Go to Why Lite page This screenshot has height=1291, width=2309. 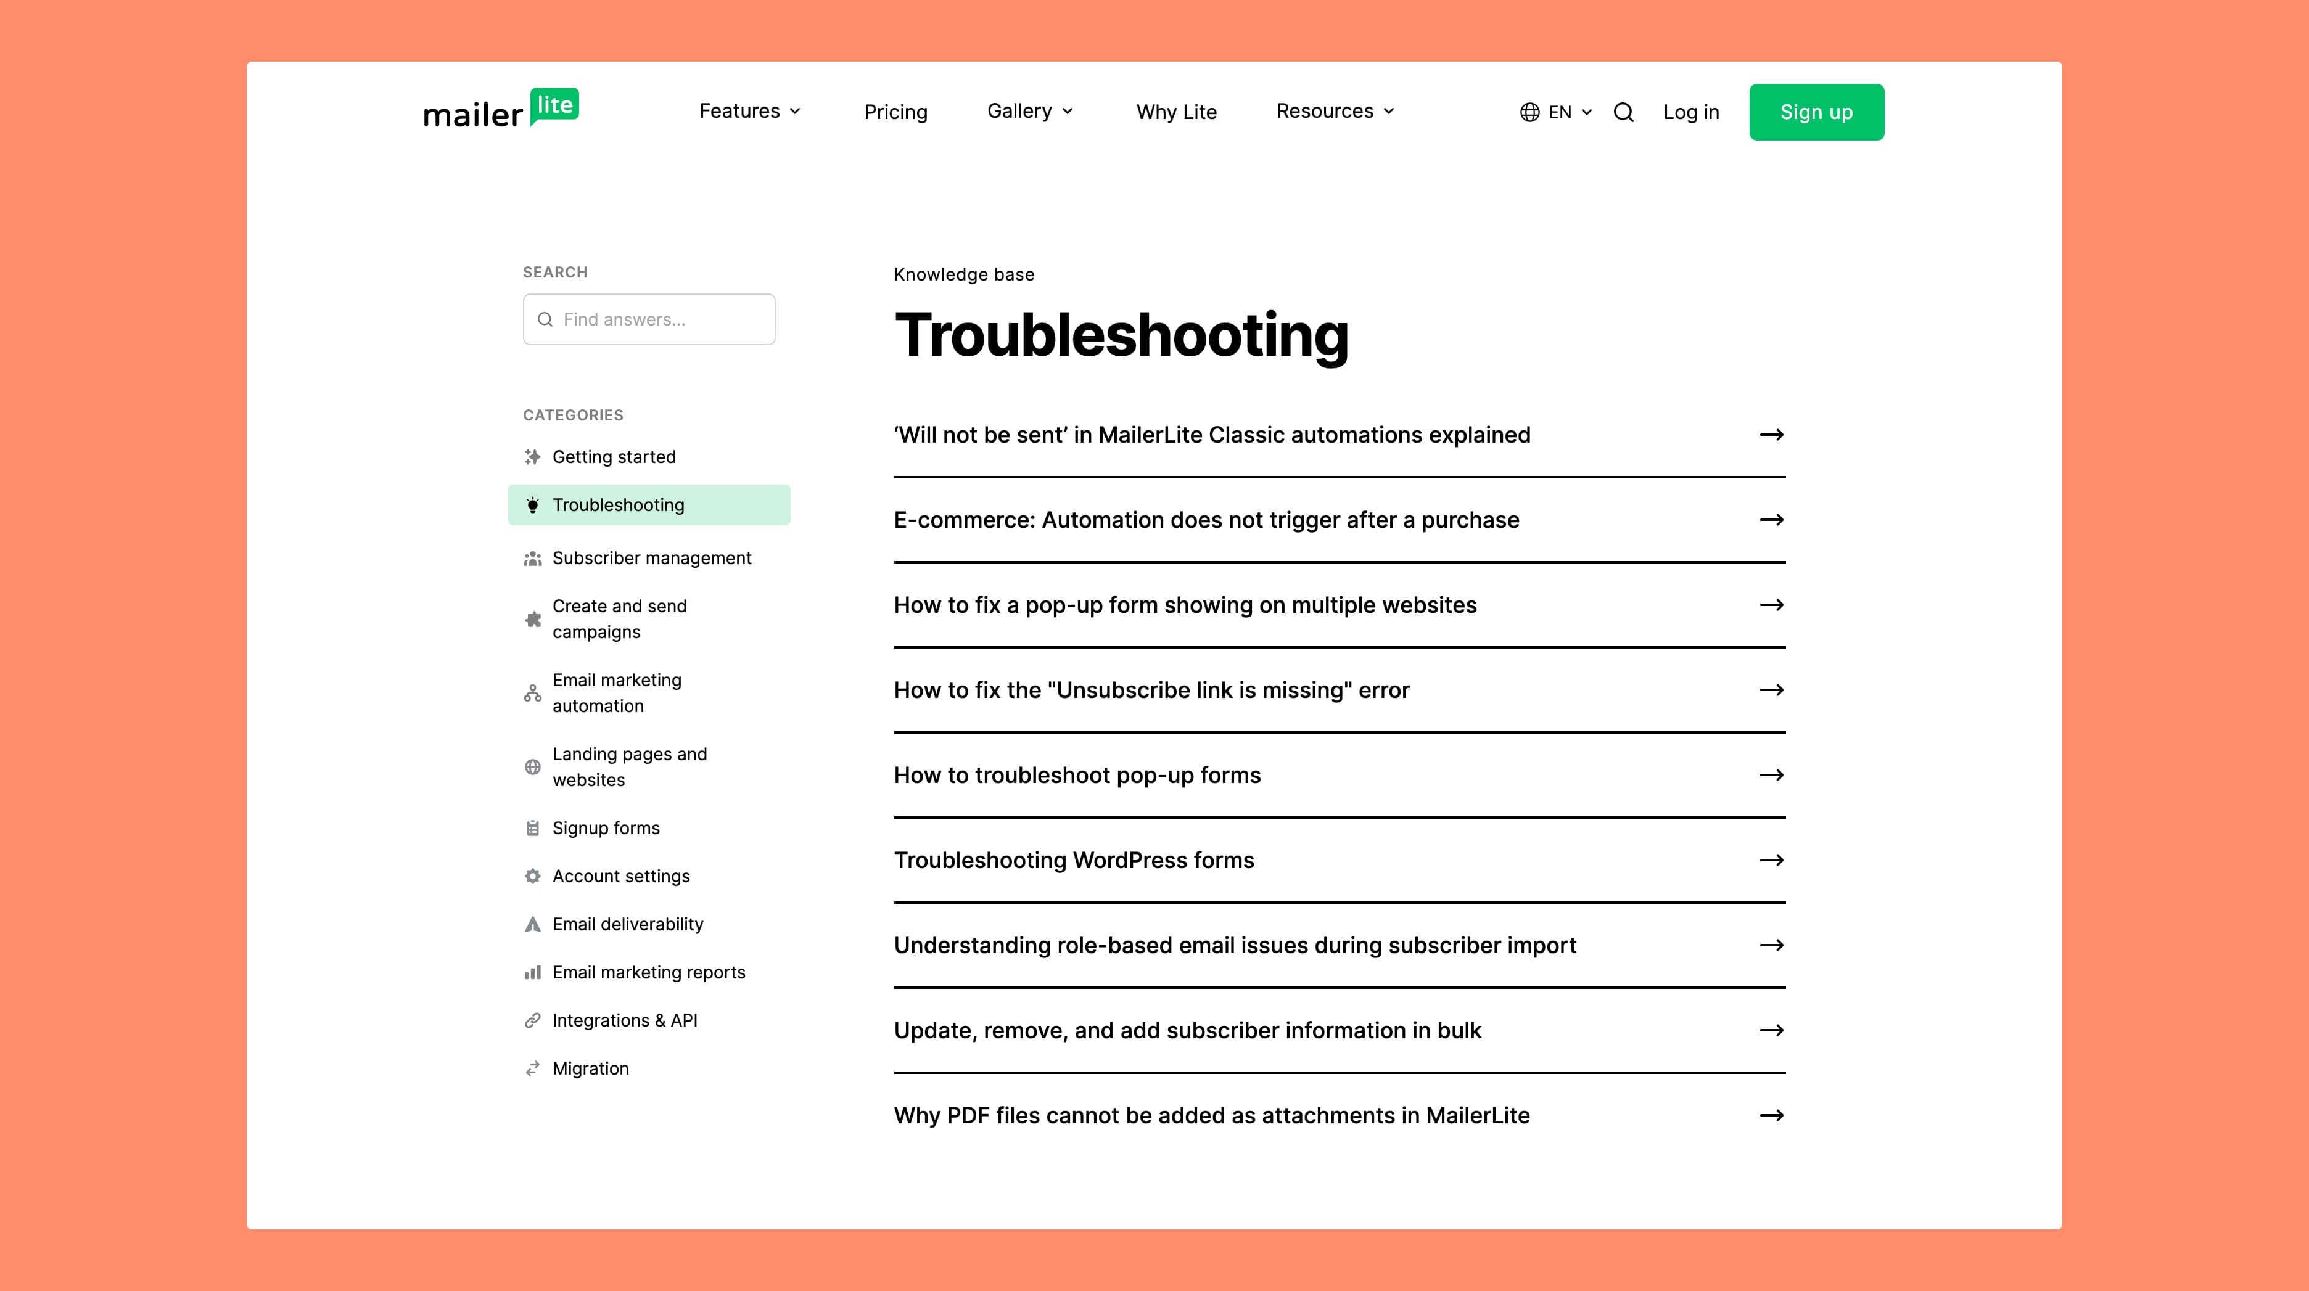[1176, 112]
